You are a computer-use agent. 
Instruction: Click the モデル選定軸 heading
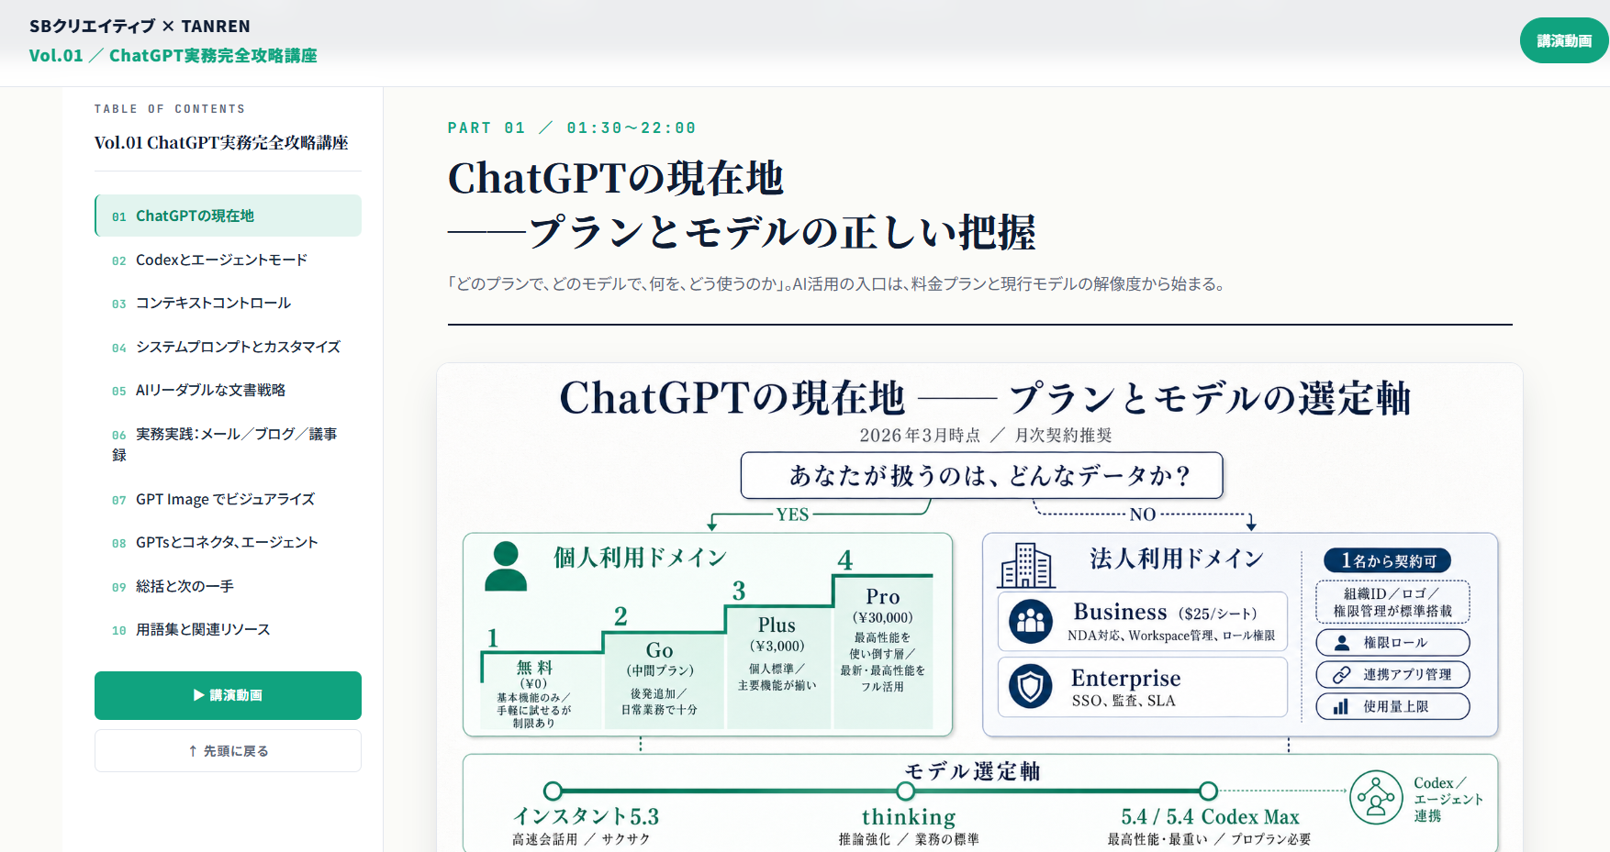[x=973, y=771]
